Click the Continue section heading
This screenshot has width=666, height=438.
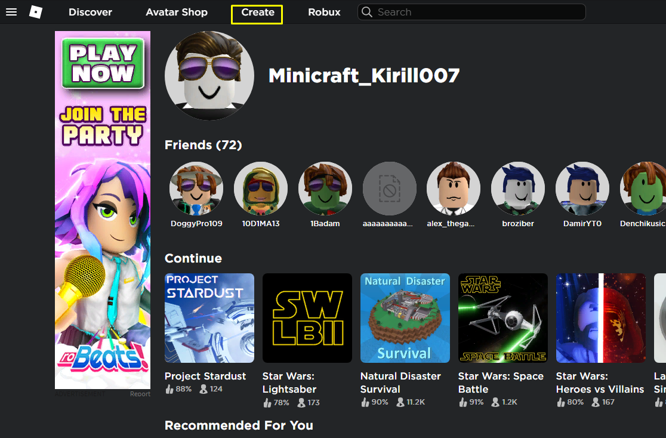tap(193, 258)
